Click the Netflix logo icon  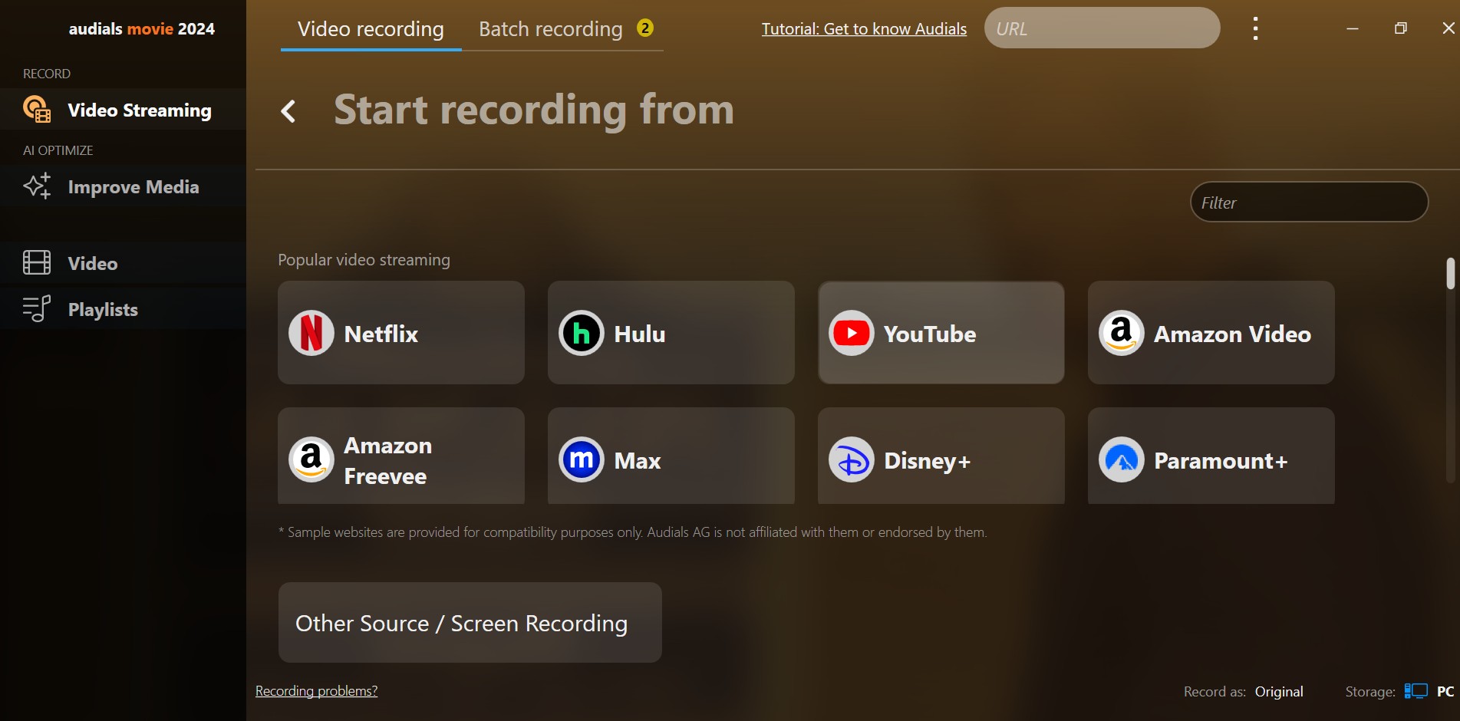coord(311,333)
